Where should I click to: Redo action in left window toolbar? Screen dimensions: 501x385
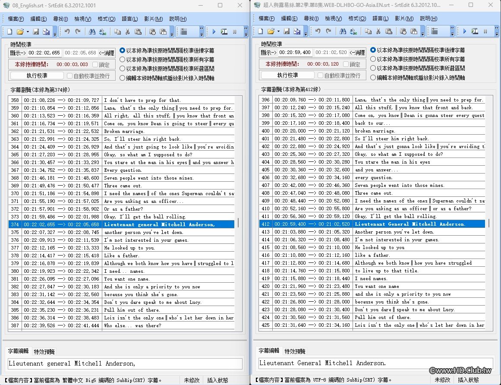click(x=78, y=32)
